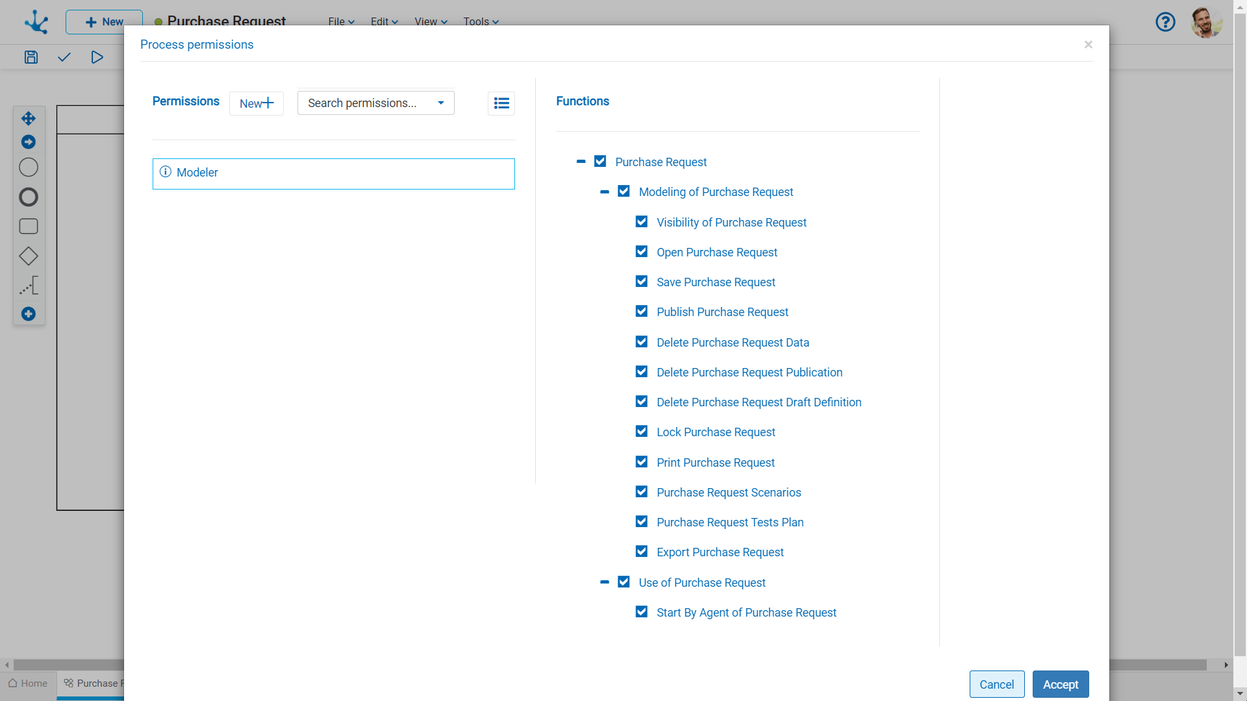Collapse the Modeling of Purchase Request node
The image size is (1247, 701).
coord(605,192)
